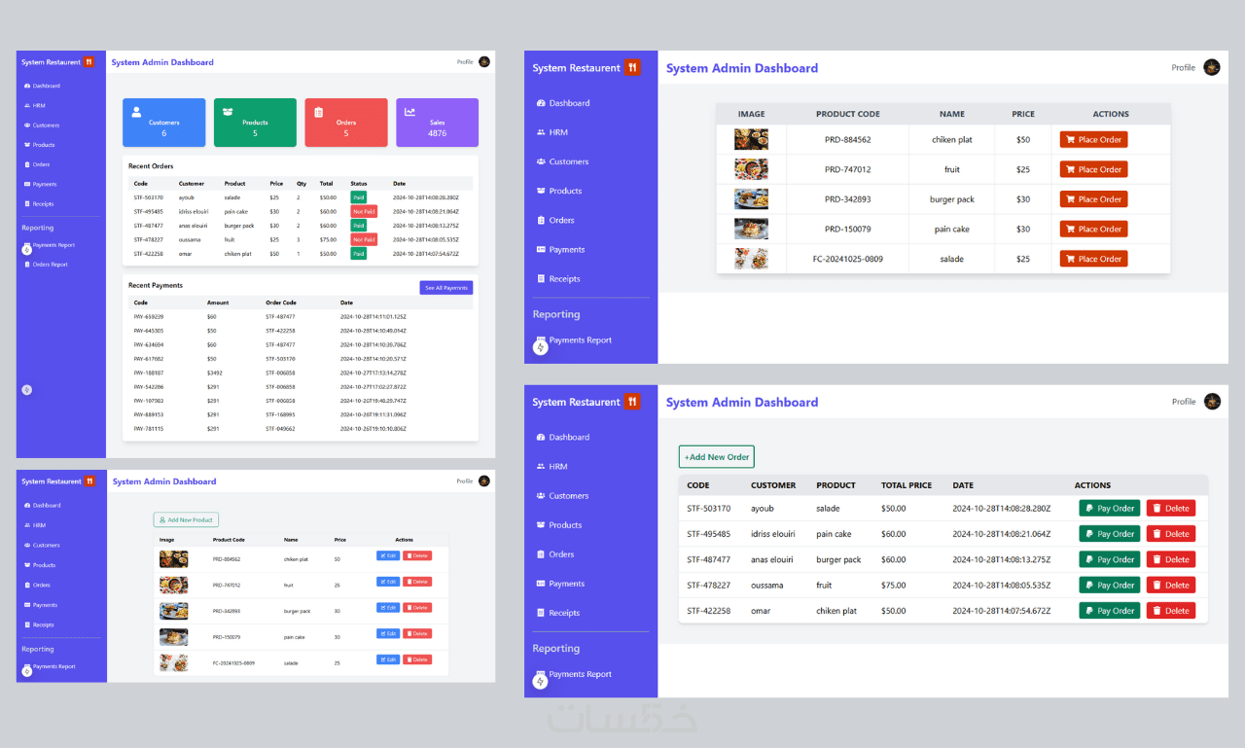
Task: Delete order STF-503170 in orders list
Action: [x=1171, y=508]
